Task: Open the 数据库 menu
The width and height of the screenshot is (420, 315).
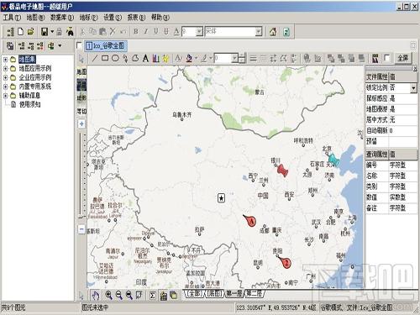Action: pos(62,18)
